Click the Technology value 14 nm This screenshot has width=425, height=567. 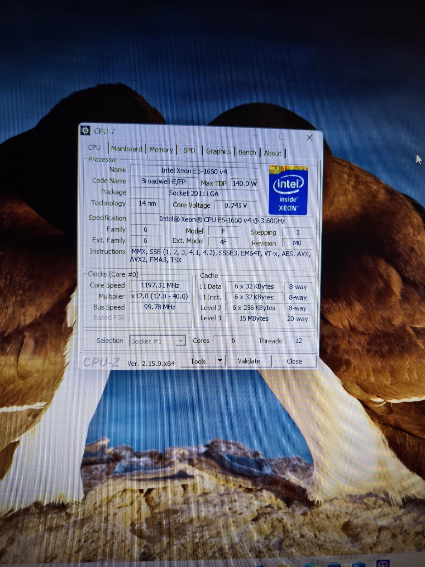(147, 203)
